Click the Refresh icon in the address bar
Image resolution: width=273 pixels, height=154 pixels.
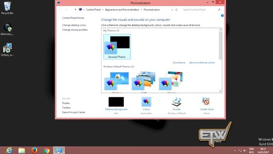(x=176, y=10)
